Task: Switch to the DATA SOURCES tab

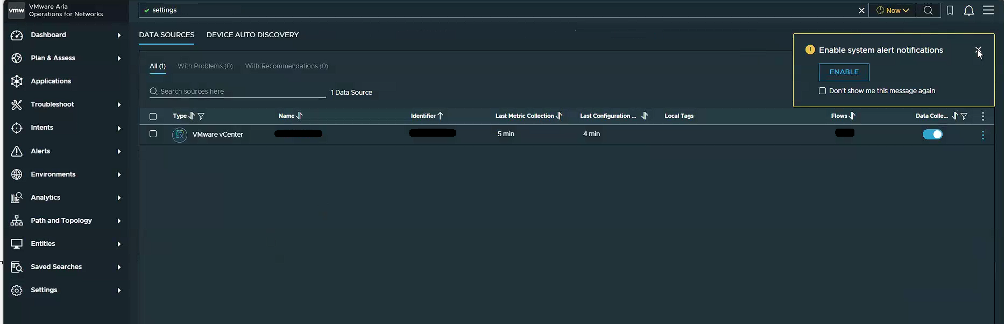Action: pyautogui.click(x=167, y=35)
